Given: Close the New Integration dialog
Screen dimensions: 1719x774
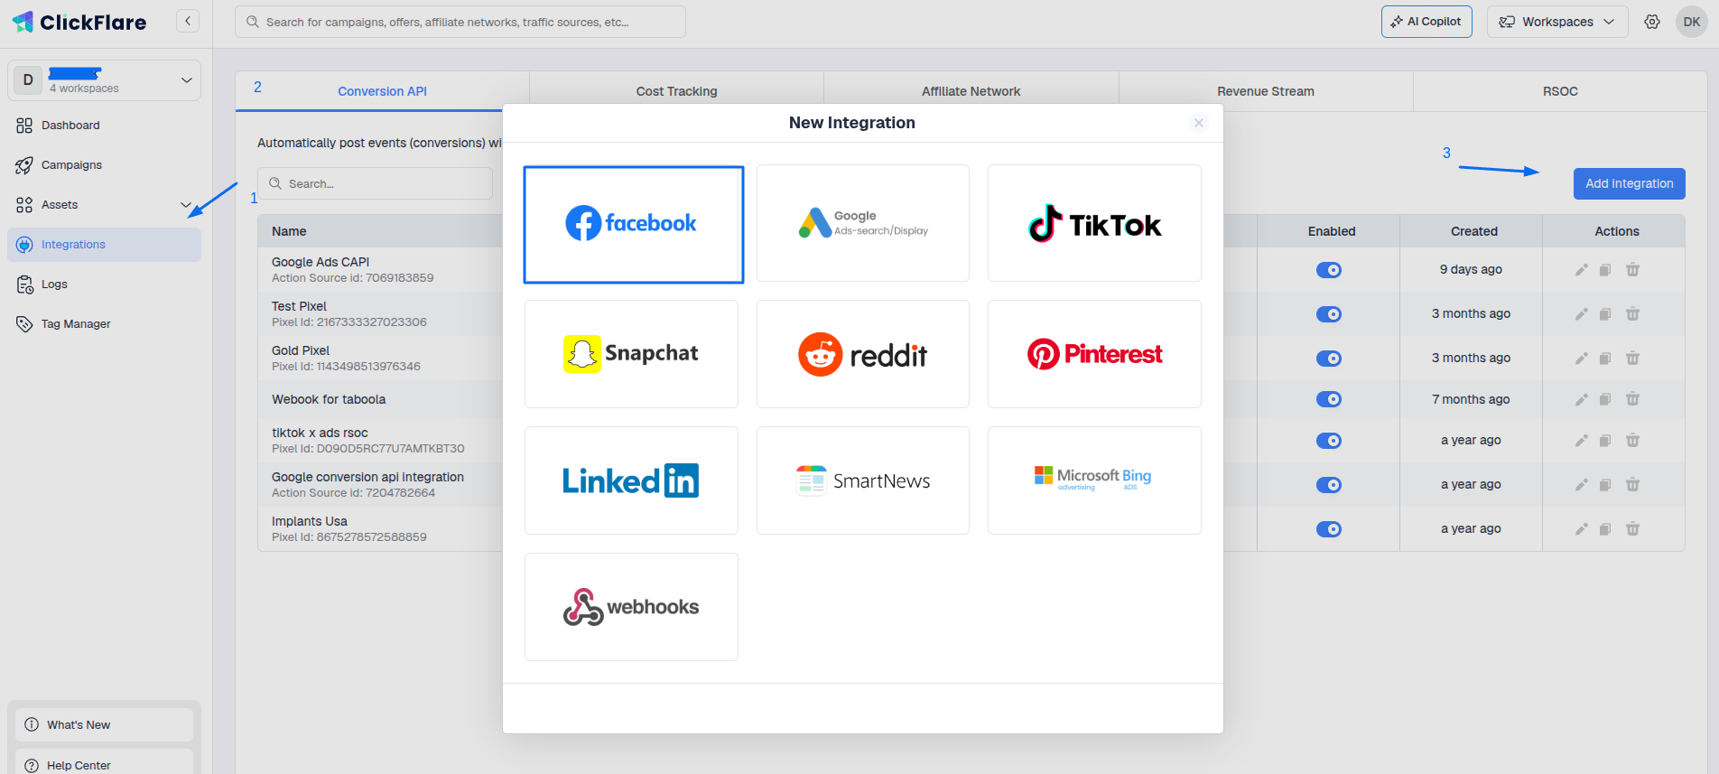Looking at the screenshot, I should pos(1199,123).
